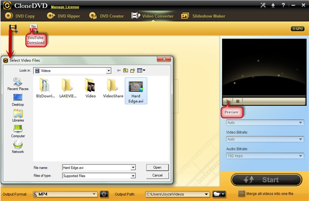Toggle the GPU acceleration badge
Image resolution: width=309 pixels, height=201 pixels.
297,29
